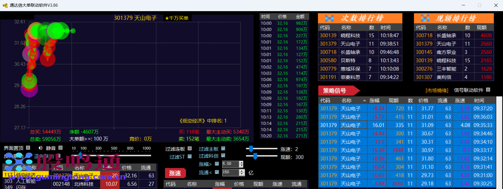Increase 流通 value with up arrow
The width and height of the screenshot is (503, 189).
tap(242, 171)
